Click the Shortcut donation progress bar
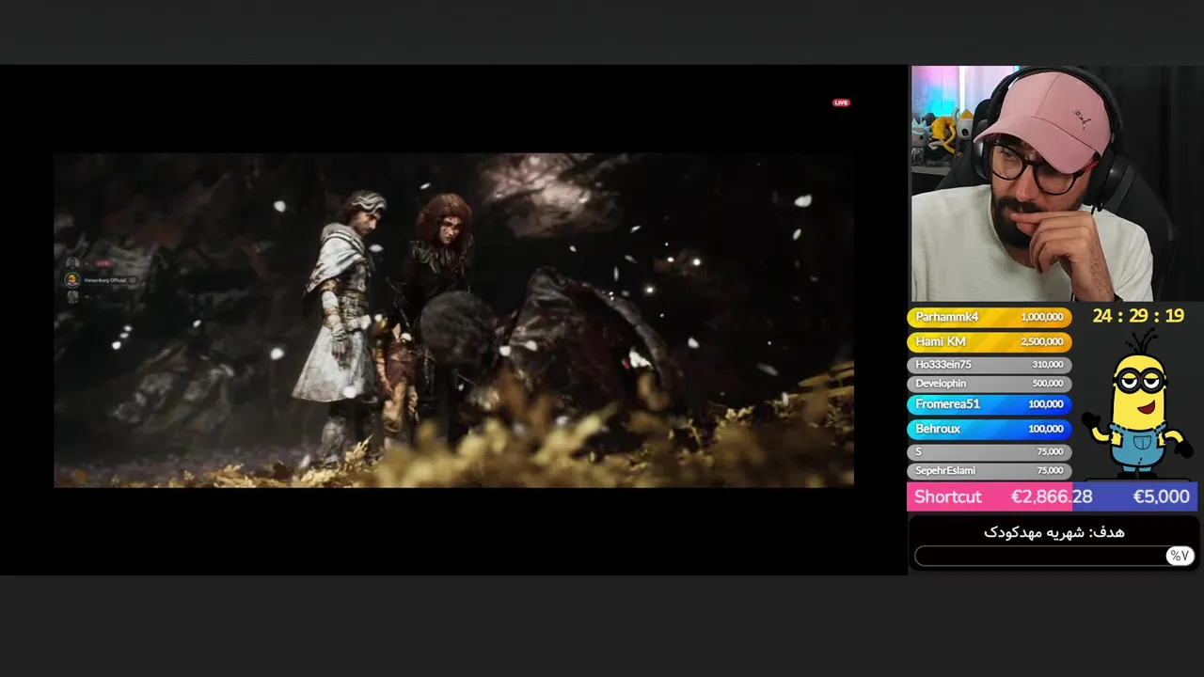 click(1052, 496)
